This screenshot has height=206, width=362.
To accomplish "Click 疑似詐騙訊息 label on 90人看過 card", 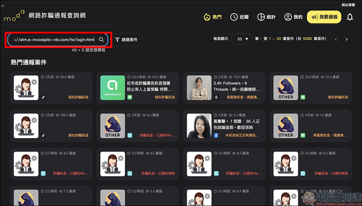I will coord(78,97).
